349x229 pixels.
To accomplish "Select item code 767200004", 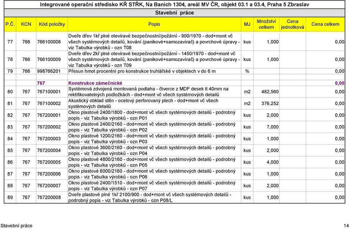I will (x=49, y=151).
